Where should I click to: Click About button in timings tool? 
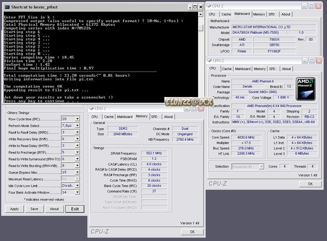pos(54,209)
